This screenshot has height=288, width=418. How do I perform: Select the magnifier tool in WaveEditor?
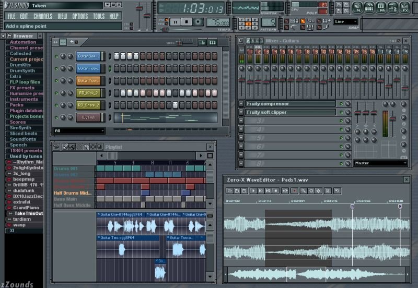(304, 191)
